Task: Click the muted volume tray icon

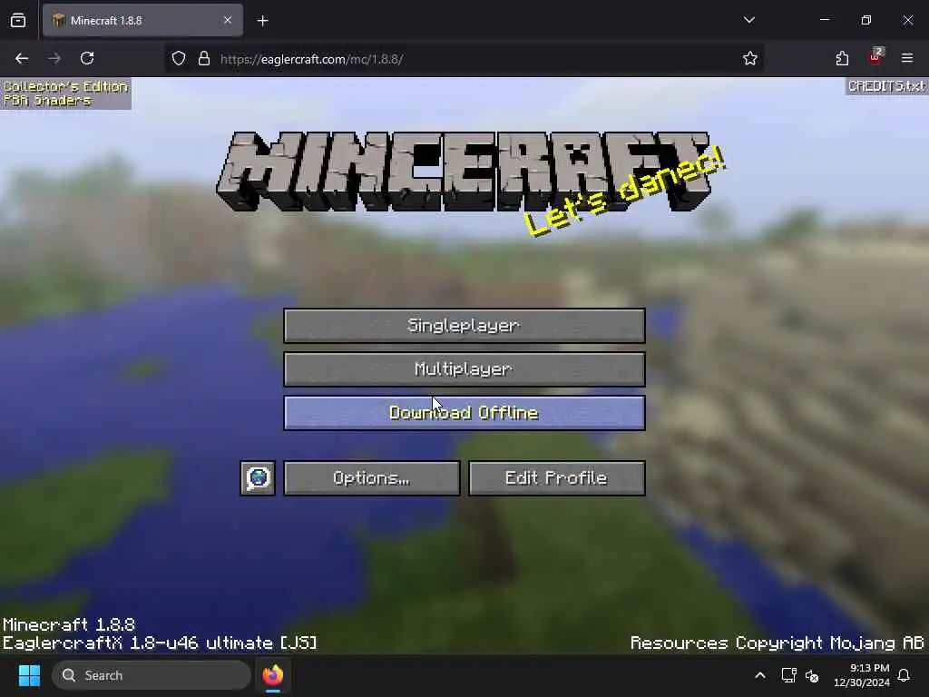Action: click(x=812, y=675)
